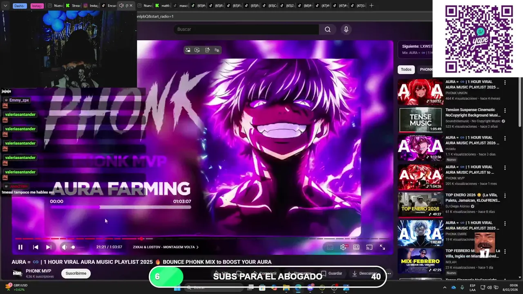Open the TOP ENERO 2026 video title
Viewport: 523px width, 294px height.
473,198
